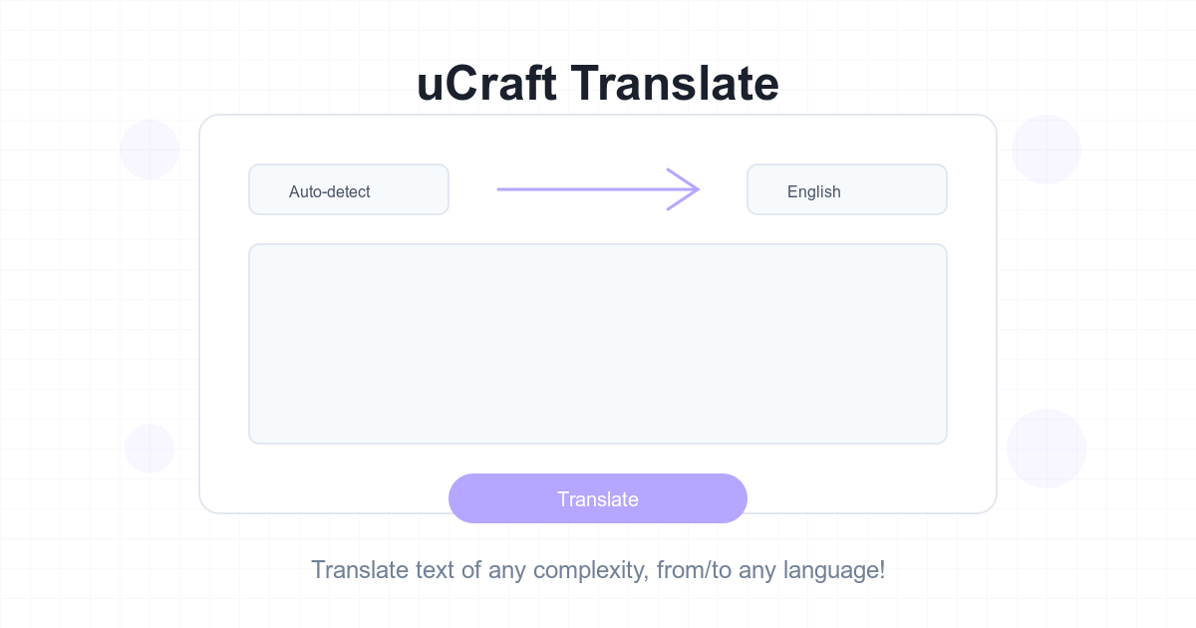Click the purple arrow between language selectors
Image resolution: width=1196 pixels, height=628 pixels.
coord(598,188)
